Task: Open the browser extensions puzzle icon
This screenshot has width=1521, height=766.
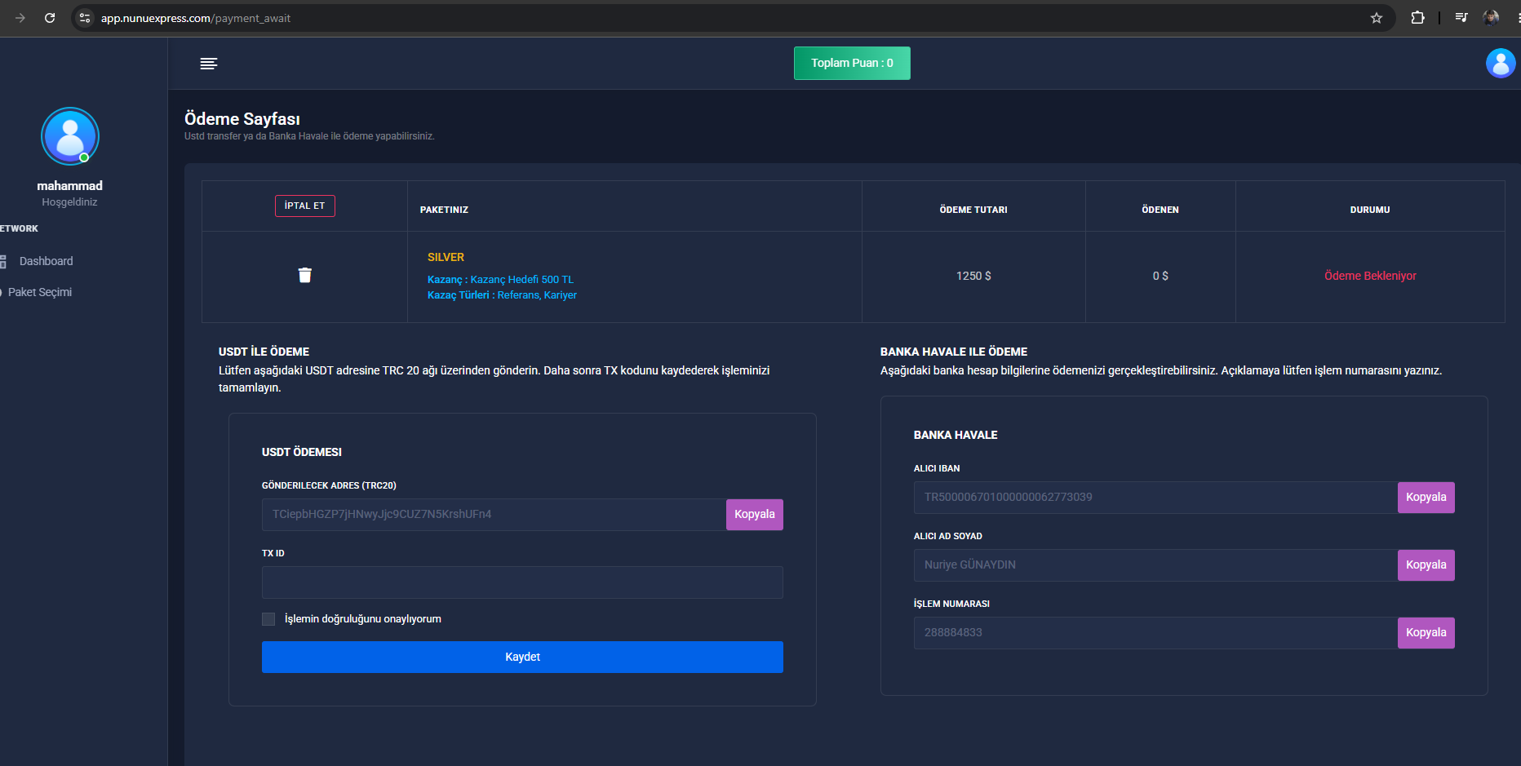Action: click(x=1418, y=18)
